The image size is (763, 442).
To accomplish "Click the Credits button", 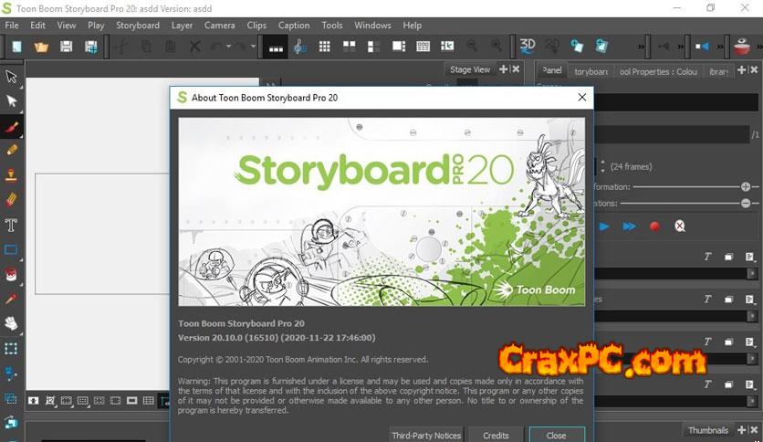I will tap(496, 435).
